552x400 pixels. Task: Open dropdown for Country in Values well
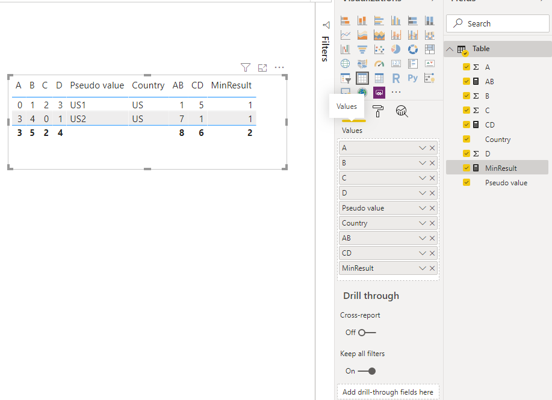[423, 223]
